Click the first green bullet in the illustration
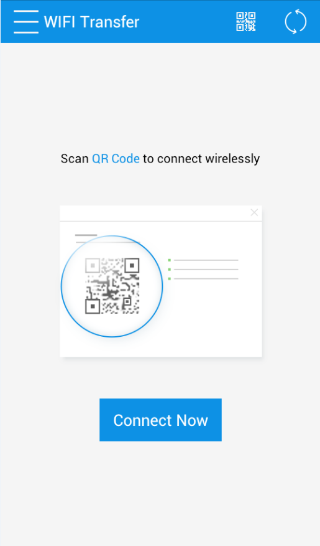The height and width of the screenshot is (546, 320). (x=169, y=260)
